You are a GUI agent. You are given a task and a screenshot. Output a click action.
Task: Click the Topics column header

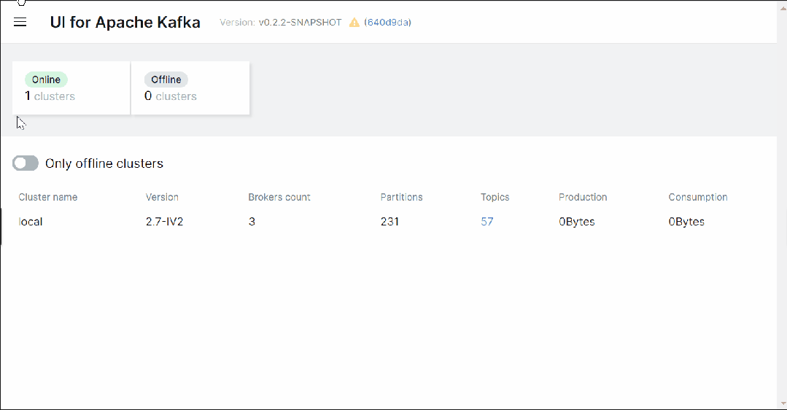pyautogui.click(x=495, y=197)
